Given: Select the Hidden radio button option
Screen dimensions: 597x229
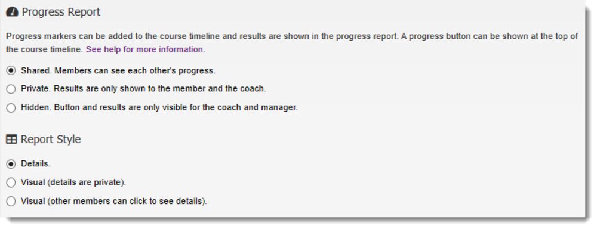Looking at the screenshot, I should click(x=11, y=108).
